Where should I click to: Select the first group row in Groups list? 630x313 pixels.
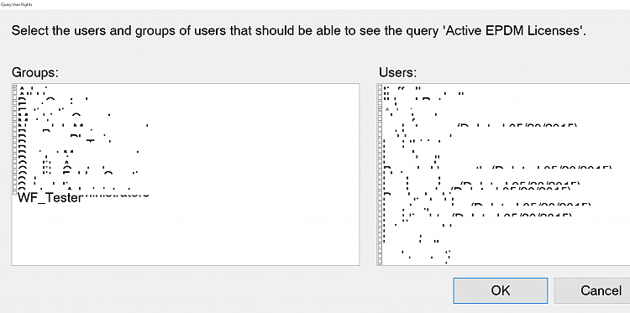click(x=33, y=87)
